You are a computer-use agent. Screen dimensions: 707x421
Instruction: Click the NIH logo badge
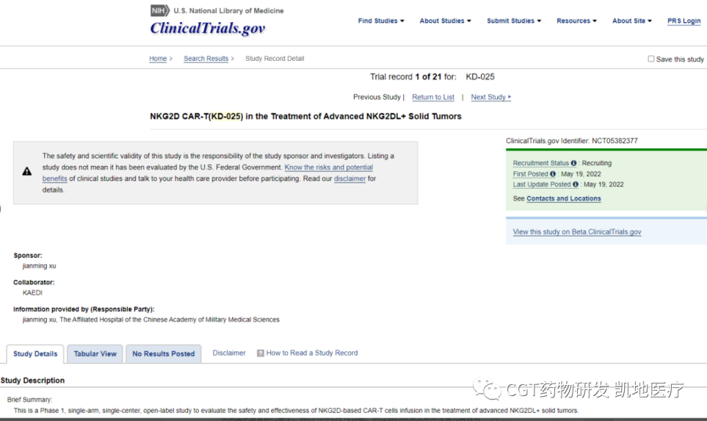point(160,10)
